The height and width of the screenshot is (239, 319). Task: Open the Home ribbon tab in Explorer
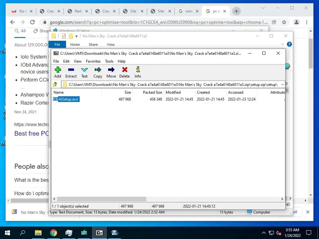tap(75, 45)
